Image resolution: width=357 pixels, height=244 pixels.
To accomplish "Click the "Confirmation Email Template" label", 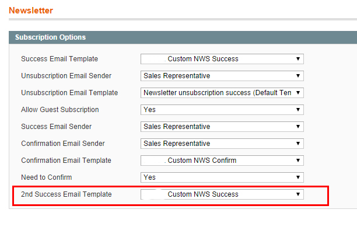I will coord(66,161).
